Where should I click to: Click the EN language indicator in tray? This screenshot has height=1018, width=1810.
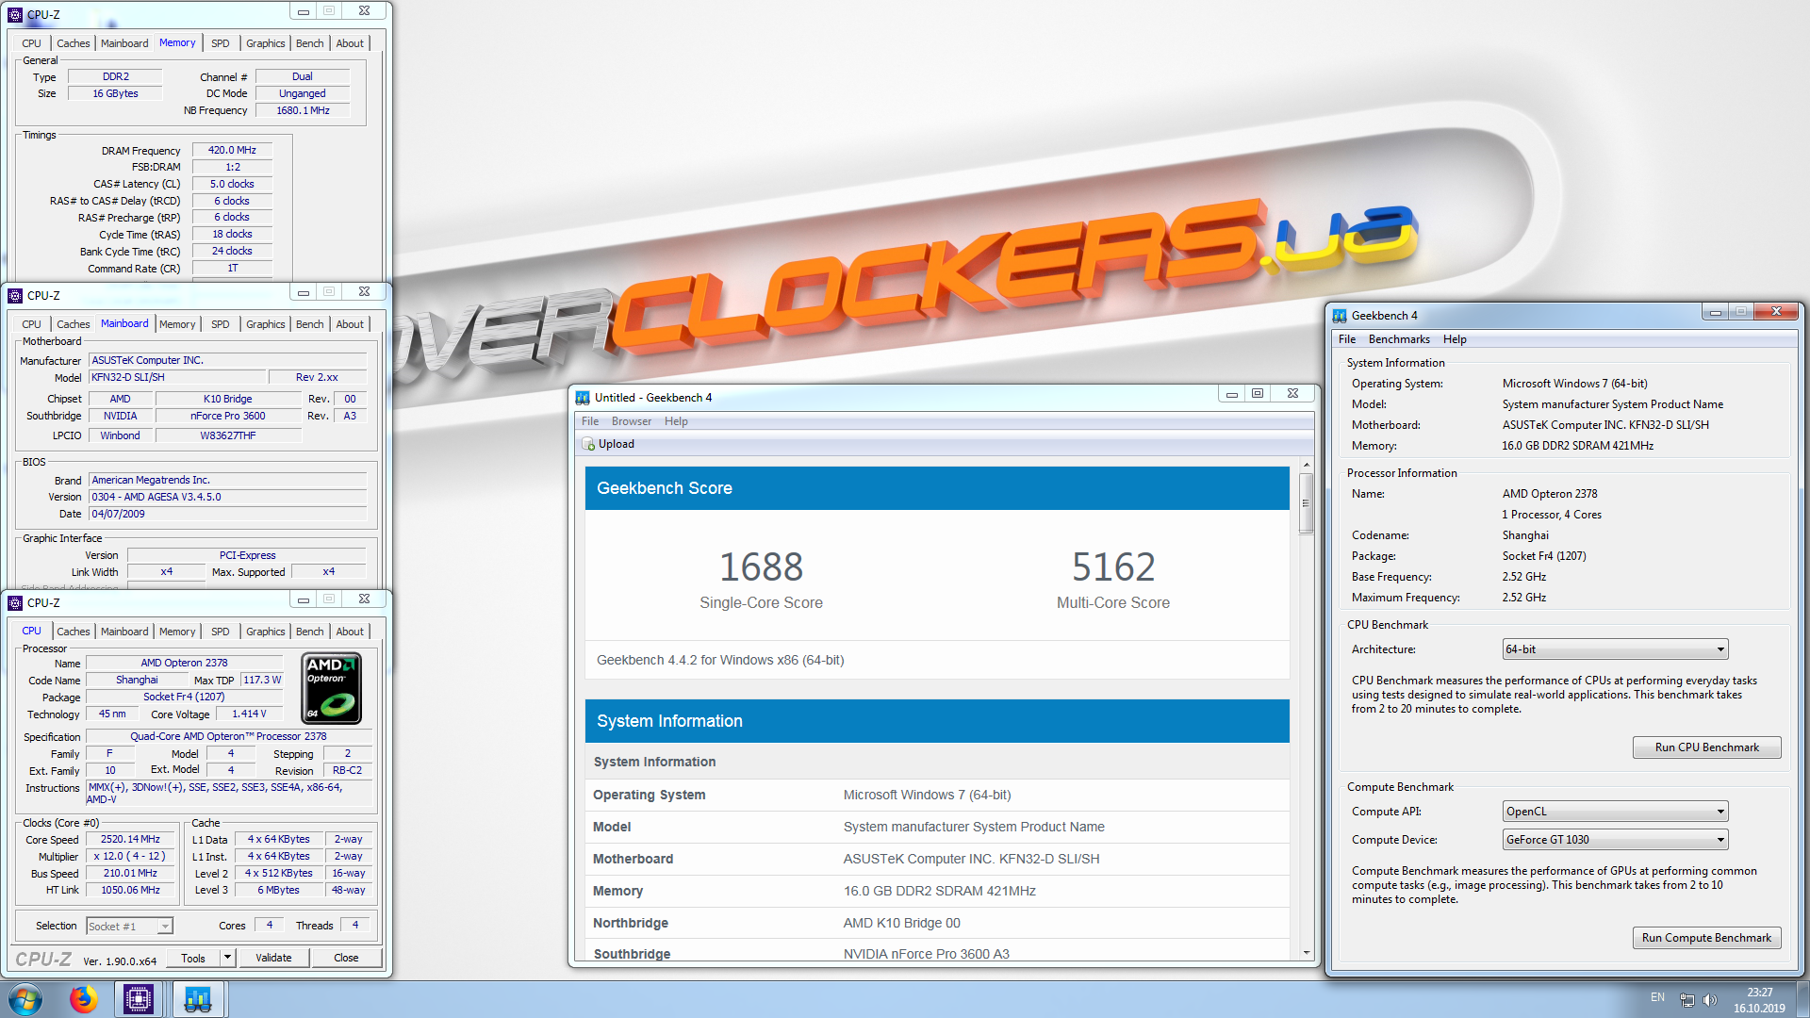[x=1657, y=997]
